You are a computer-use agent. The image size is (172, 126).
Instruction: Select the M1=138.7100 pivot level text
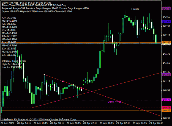point(9,46)
